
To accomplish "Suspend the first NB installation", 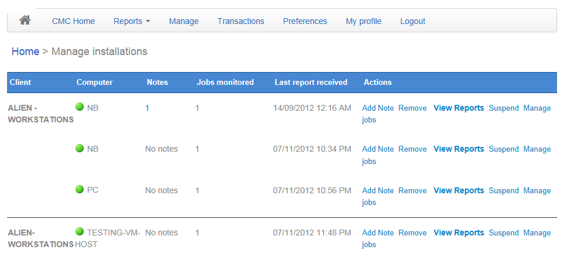I will click(x=504, y=108).
